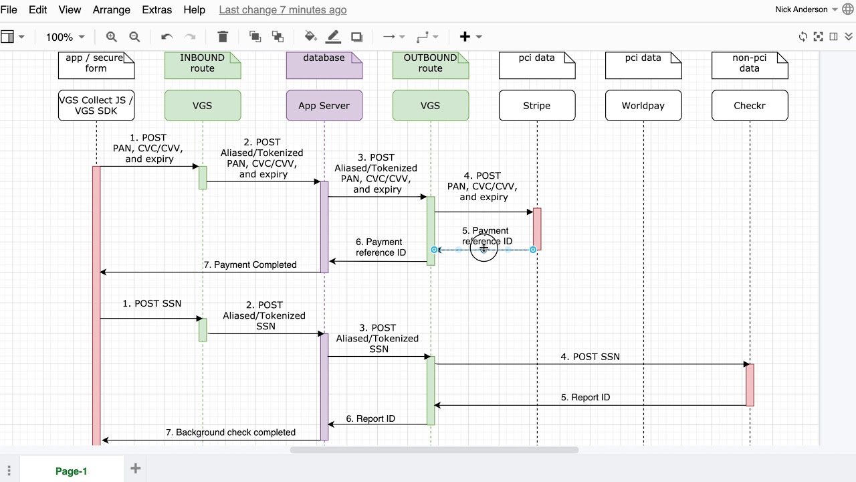
Task: Click the right blue handle of selected arrow
Action: click(533, 250)
